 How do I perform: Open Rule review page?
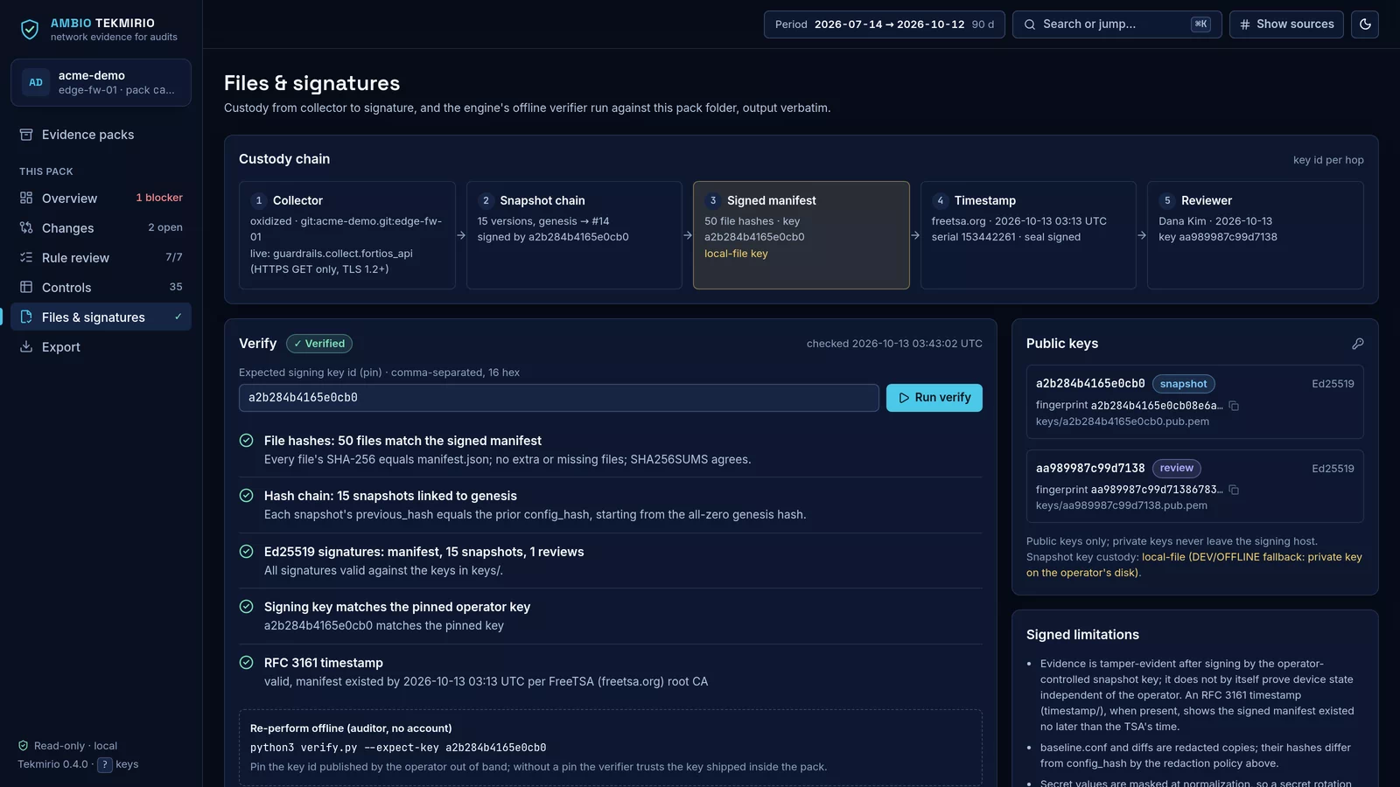pos(101,258)
